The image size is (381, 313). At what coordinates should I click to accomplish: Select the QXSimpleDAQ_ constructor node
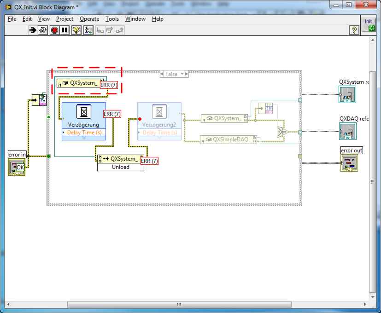coord(229,139)
